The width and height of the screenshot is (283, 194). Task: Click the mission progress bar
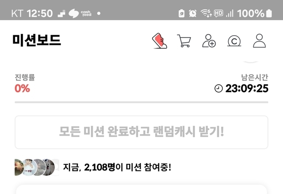pos(141,102)
